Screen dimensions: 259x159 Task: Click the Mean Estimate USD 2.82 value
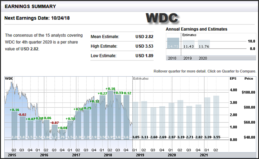point(144,37)
